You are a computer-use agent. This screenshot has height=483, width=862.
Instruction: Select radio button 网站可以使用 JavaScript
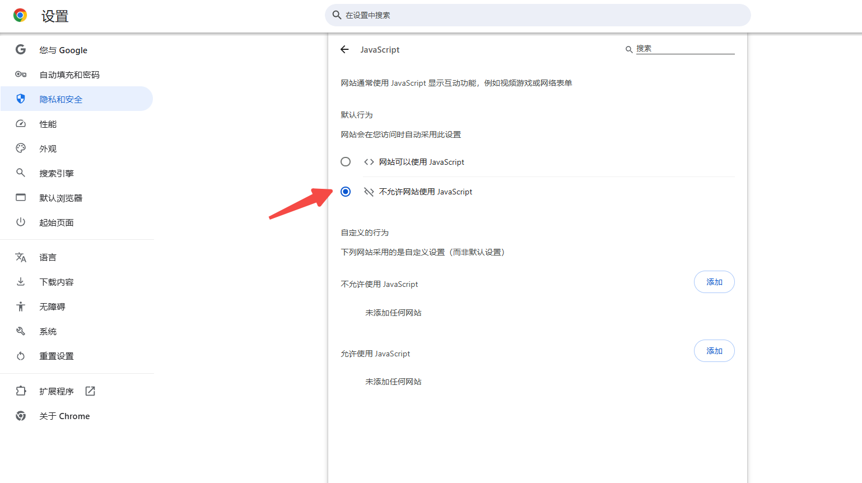(346, 161)
